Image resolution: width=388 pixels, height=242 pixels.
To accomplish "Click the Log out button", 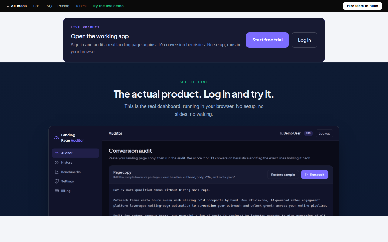I will click(324, 133).
